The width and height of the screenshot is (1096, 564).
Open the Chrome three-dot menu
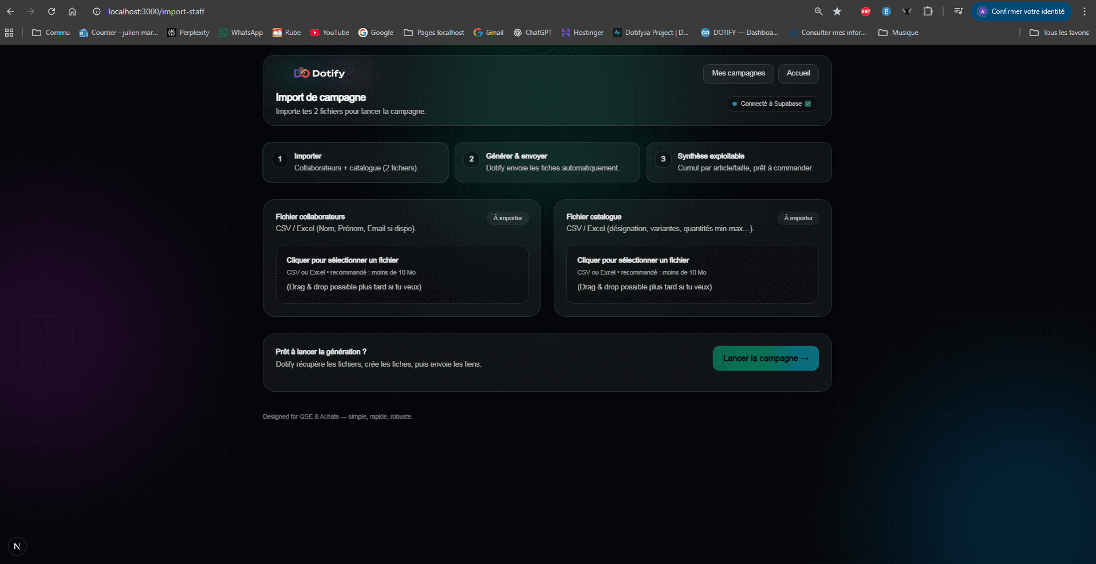(1085, 11)
